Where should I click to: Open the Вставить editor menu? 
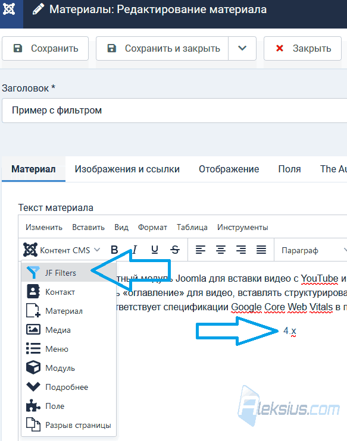click(89, 227)
